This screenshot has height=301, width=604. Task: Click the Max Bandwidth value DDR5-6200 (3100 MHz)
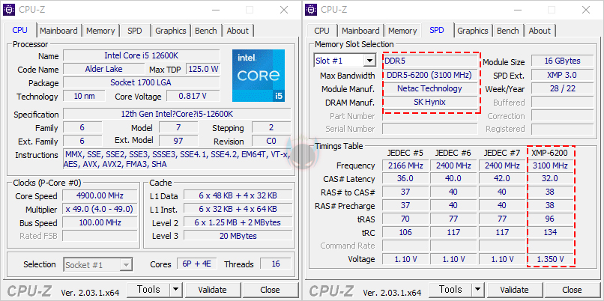coord(430,75)
